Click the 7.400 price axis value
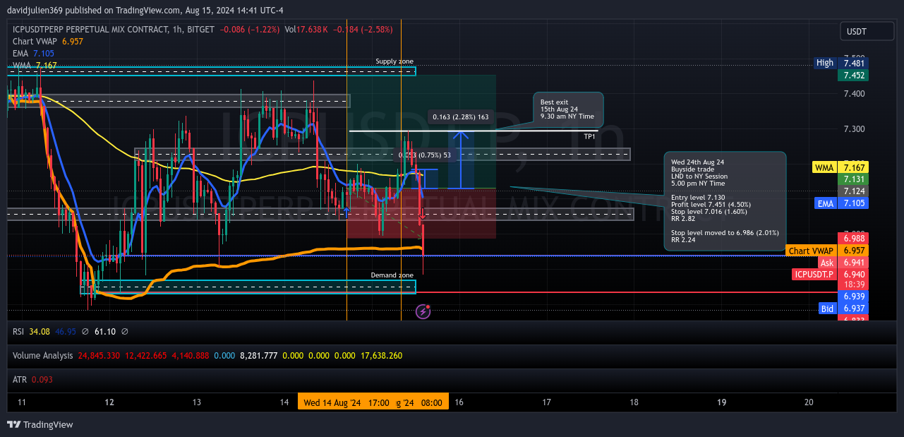This screenshot has height=437, width=904. pos(854,94)
